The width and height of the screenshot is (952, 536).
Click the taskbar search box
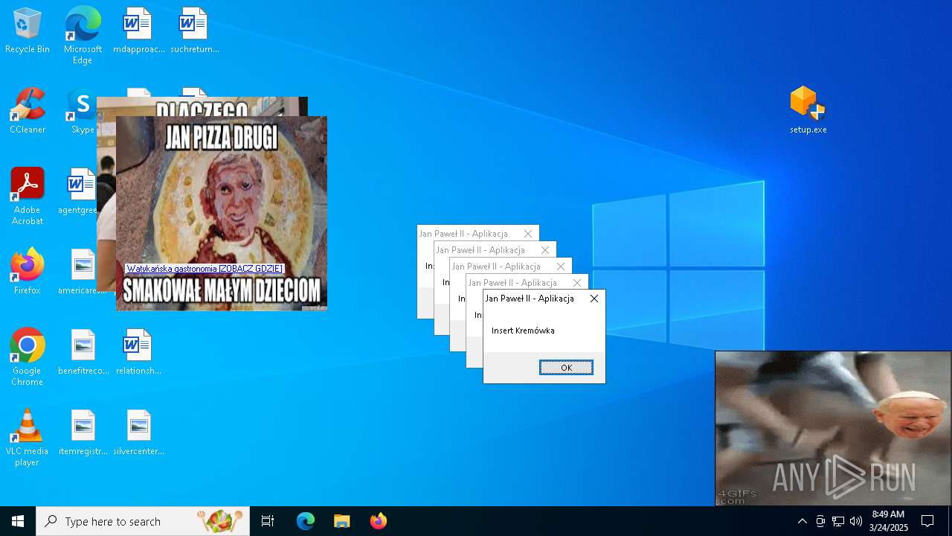143,521
